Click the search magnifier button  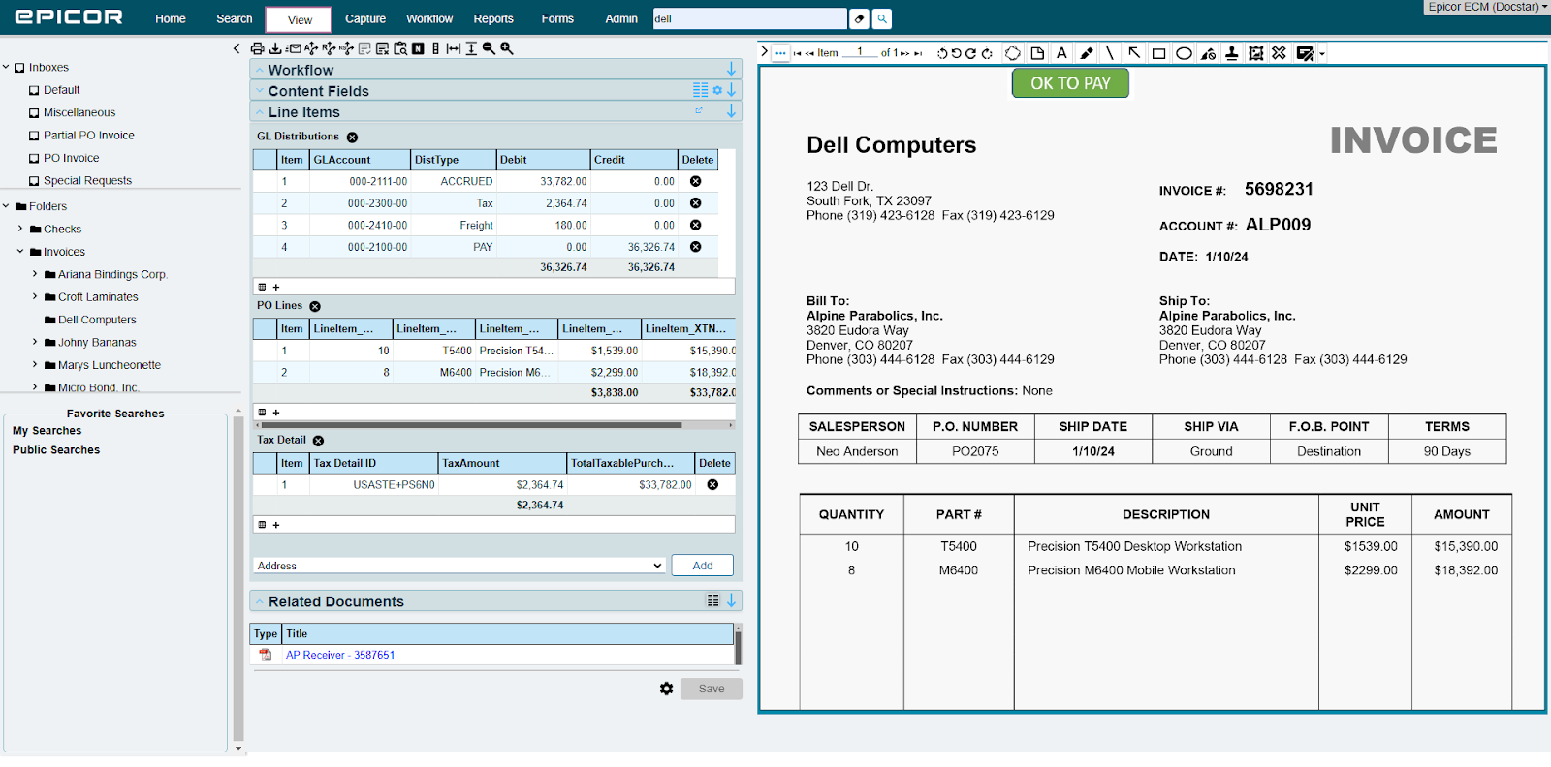(x=882, y=18)
